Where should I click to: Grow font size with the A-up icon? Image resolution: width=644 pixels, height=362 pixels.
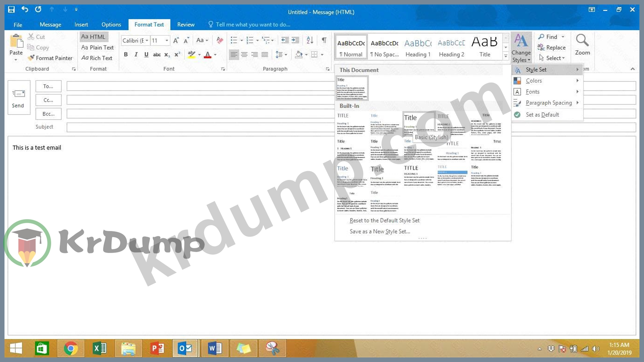click(x=176, y=40)
